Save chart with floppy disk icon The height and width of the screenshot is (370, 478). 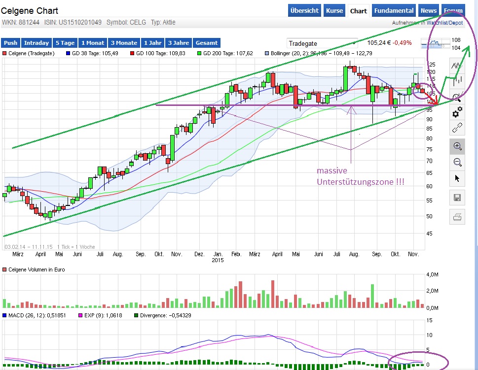pyautogui.click(x=457, y=198)
